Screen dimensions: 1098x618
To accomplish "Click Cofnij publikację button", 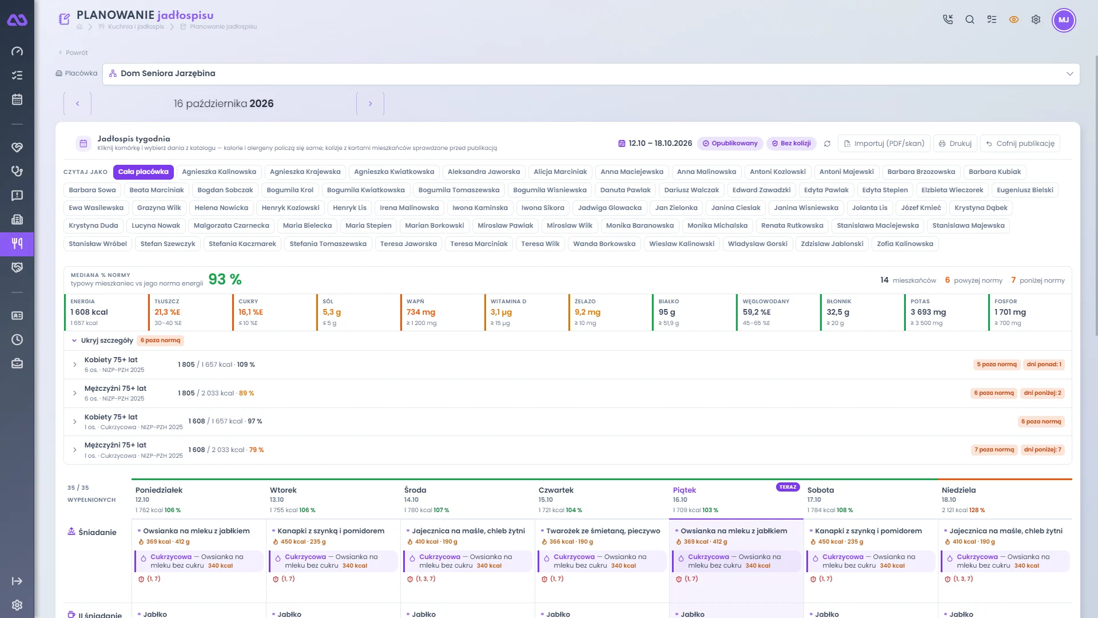I will point(1020,144).
